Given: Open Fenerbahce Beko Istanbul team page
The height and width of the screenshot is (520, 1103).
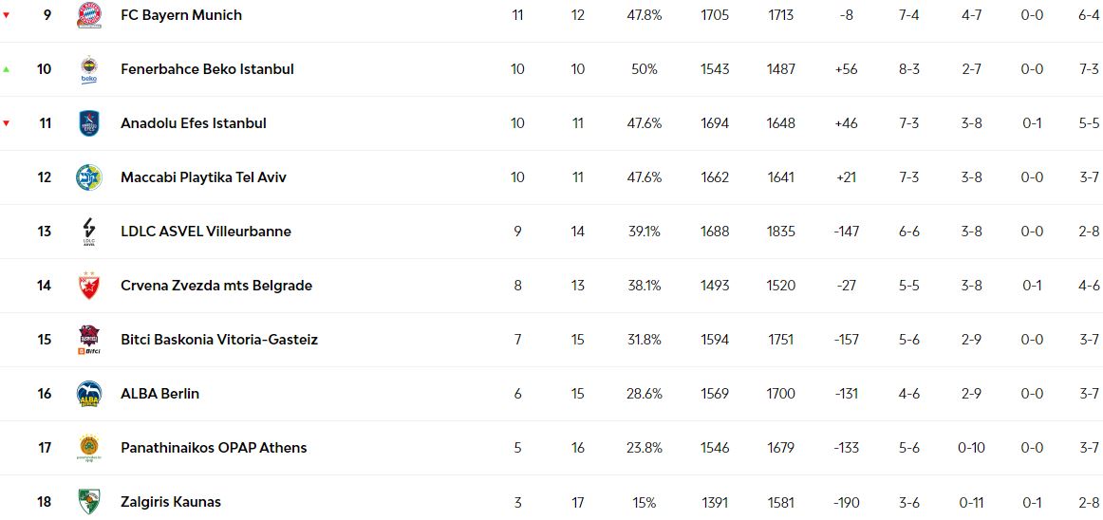Looking at the screenshot, I should tap(208, 69).
